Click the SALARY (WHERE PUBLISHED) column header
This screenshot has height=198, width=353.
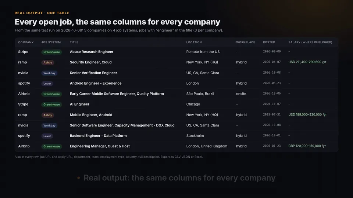[310, 42]
